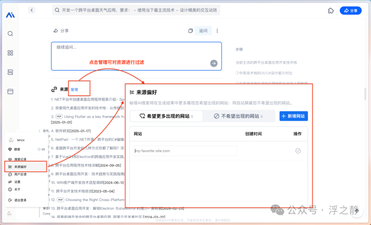Click the lencx username in user menu
This screenshot has width=371, height=225.
(21, 140)
